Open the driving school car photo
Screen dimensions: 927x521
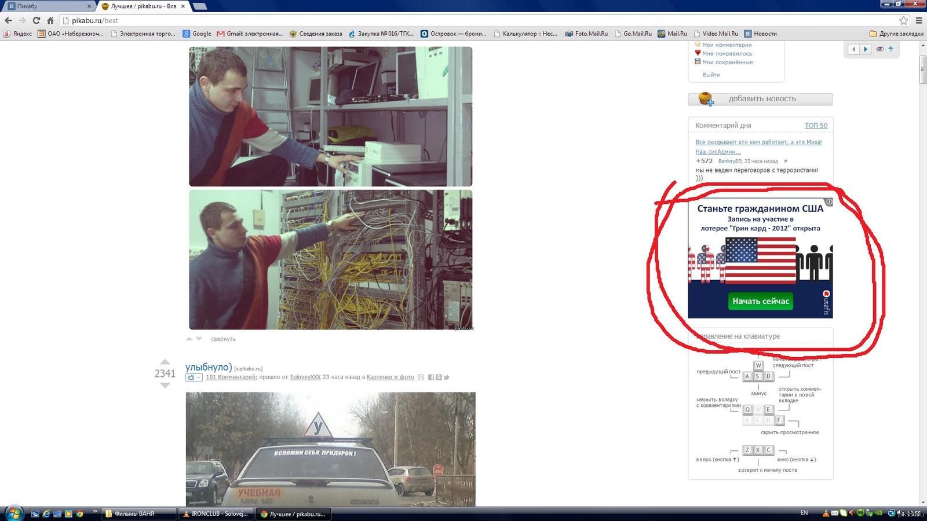330,449
